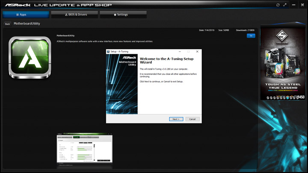Click the Setup dialog title bar icon
Image resolution: width=308 pixels, height=173 pixels.
tap(108, 52)
